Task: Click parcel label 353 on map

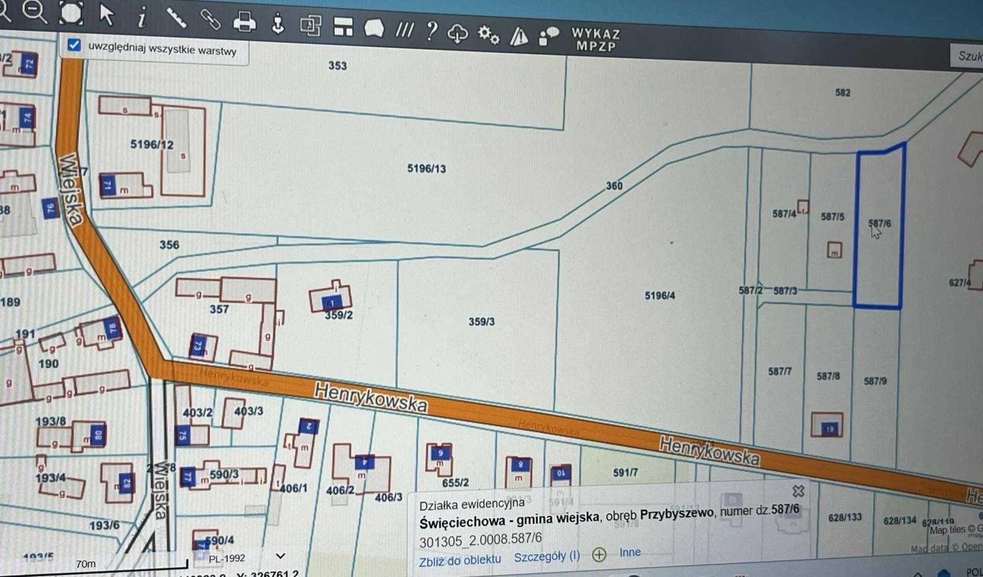Action: (x=337, y=66)
